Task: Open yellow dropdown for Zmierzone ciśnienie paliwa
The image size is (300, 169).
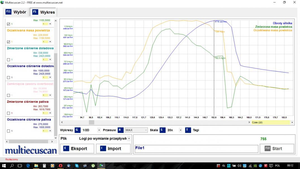Action: pos(50,113)
